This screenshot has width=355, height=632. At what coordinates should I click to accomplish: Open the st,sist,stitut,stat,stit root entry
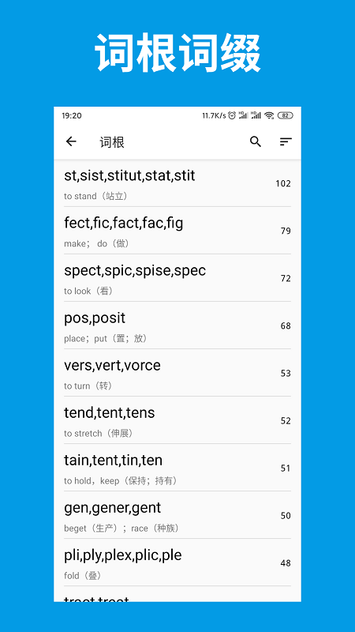[177, 183]
